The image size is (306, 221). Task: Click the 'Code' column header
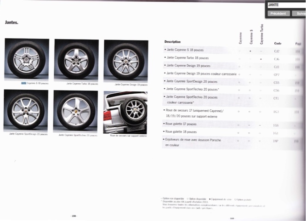tap(278, 43)
